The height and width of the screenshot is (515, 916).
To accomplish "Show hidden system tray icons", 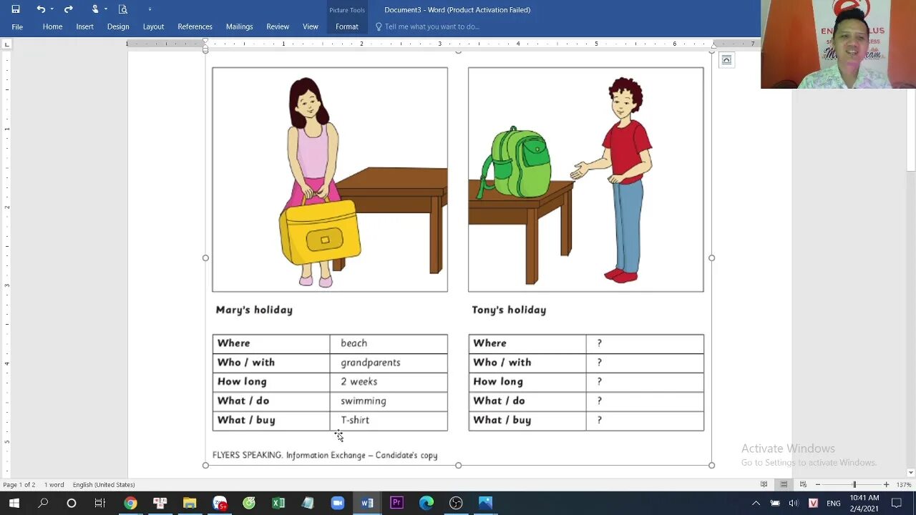I will [x=756, y=504].
